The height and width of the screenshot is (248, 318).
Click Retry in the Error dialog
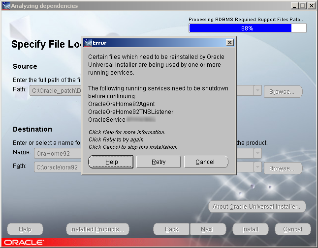(159, 162)
